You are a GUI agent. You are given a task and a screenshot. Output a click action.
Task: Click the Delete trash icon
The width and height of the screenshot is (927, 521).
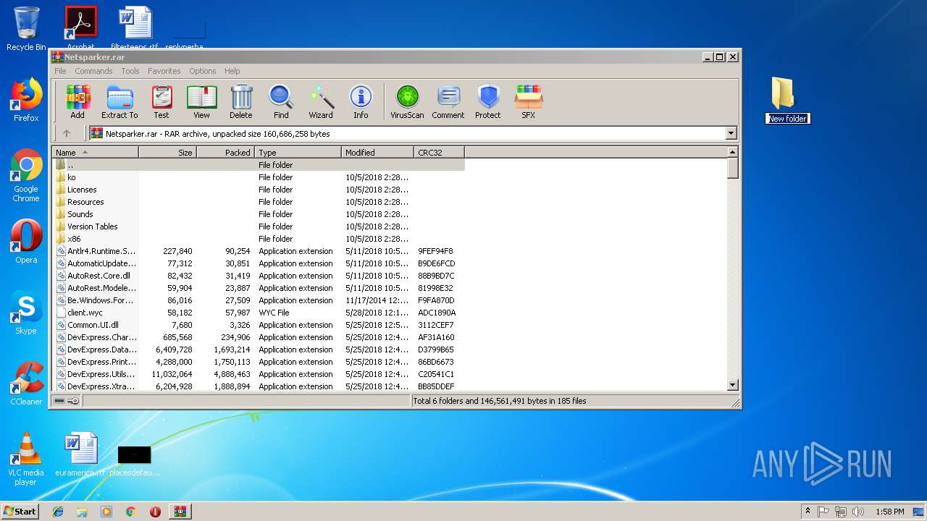click(x=241, y=101)
